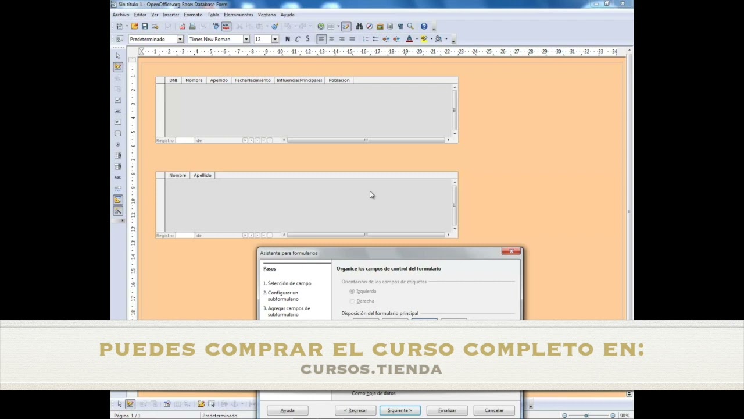The height and width of the screenshot is (419, 744).
Task: Click the zoom slider in status bar
Action: click(x=588, y=416)
